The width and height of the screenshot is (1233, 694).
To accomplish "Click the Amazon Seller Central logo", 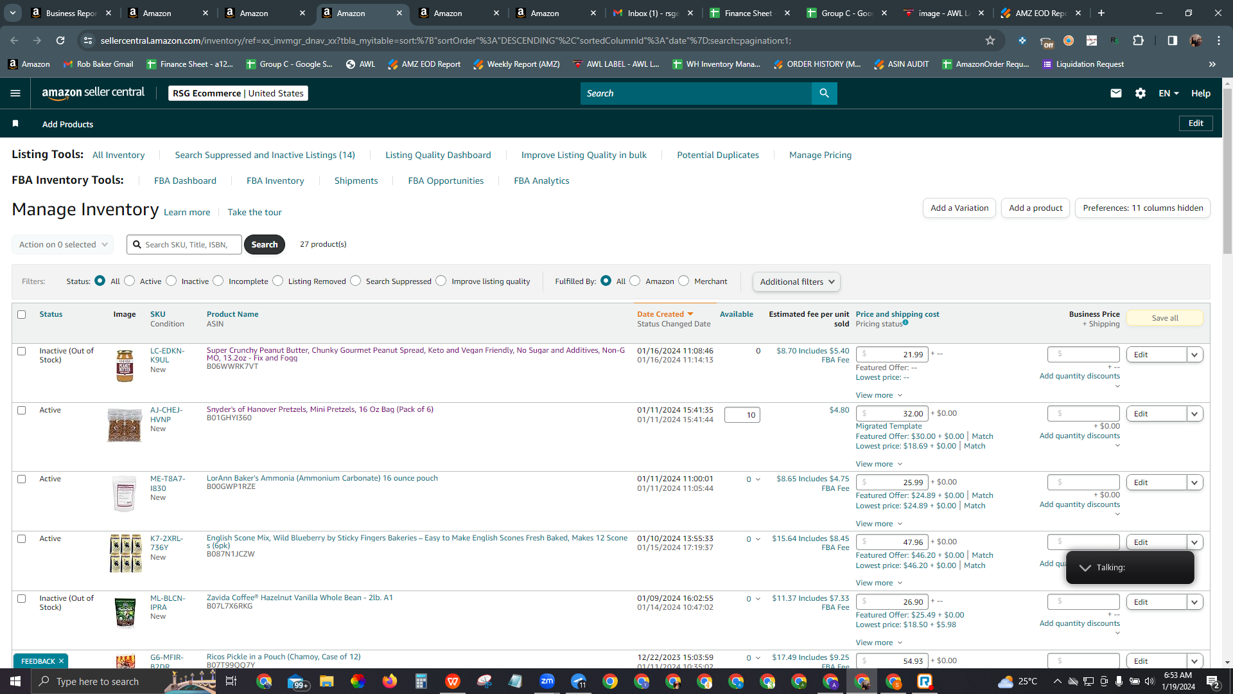I will click(x=93, y=93).
